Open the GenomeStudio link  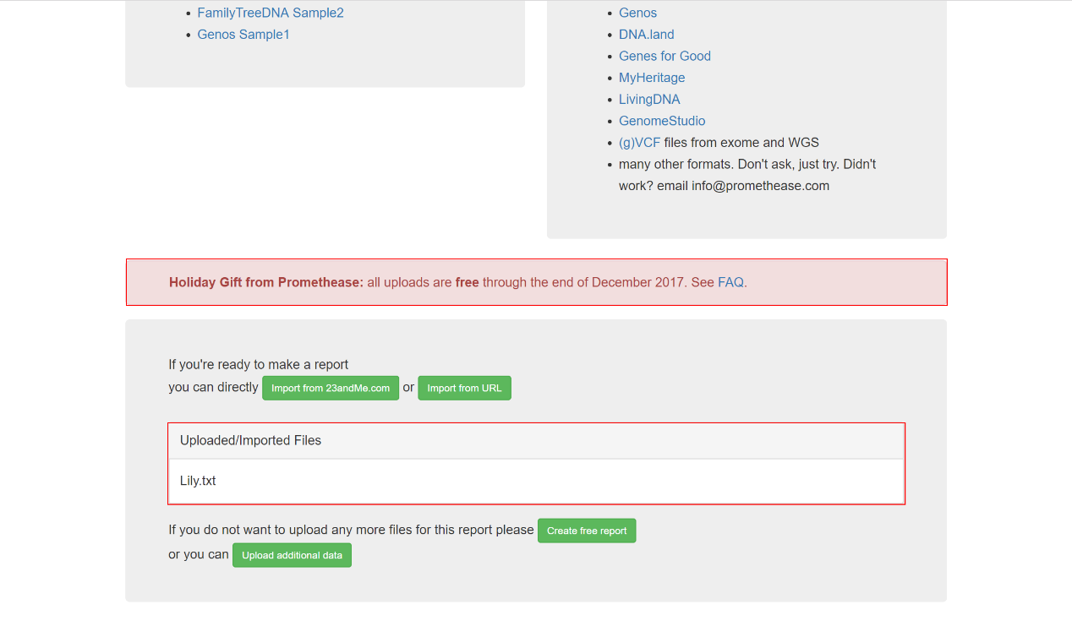point(662,121)
